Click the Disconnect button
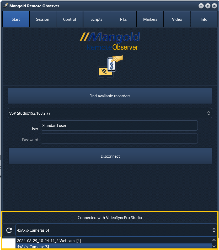This screenshot has width=219, height=250. (110, 156)
